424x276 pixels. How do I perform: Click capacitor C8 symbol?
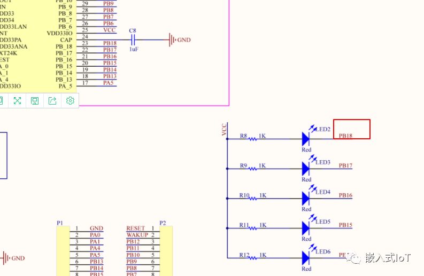[x=133, y=40]
